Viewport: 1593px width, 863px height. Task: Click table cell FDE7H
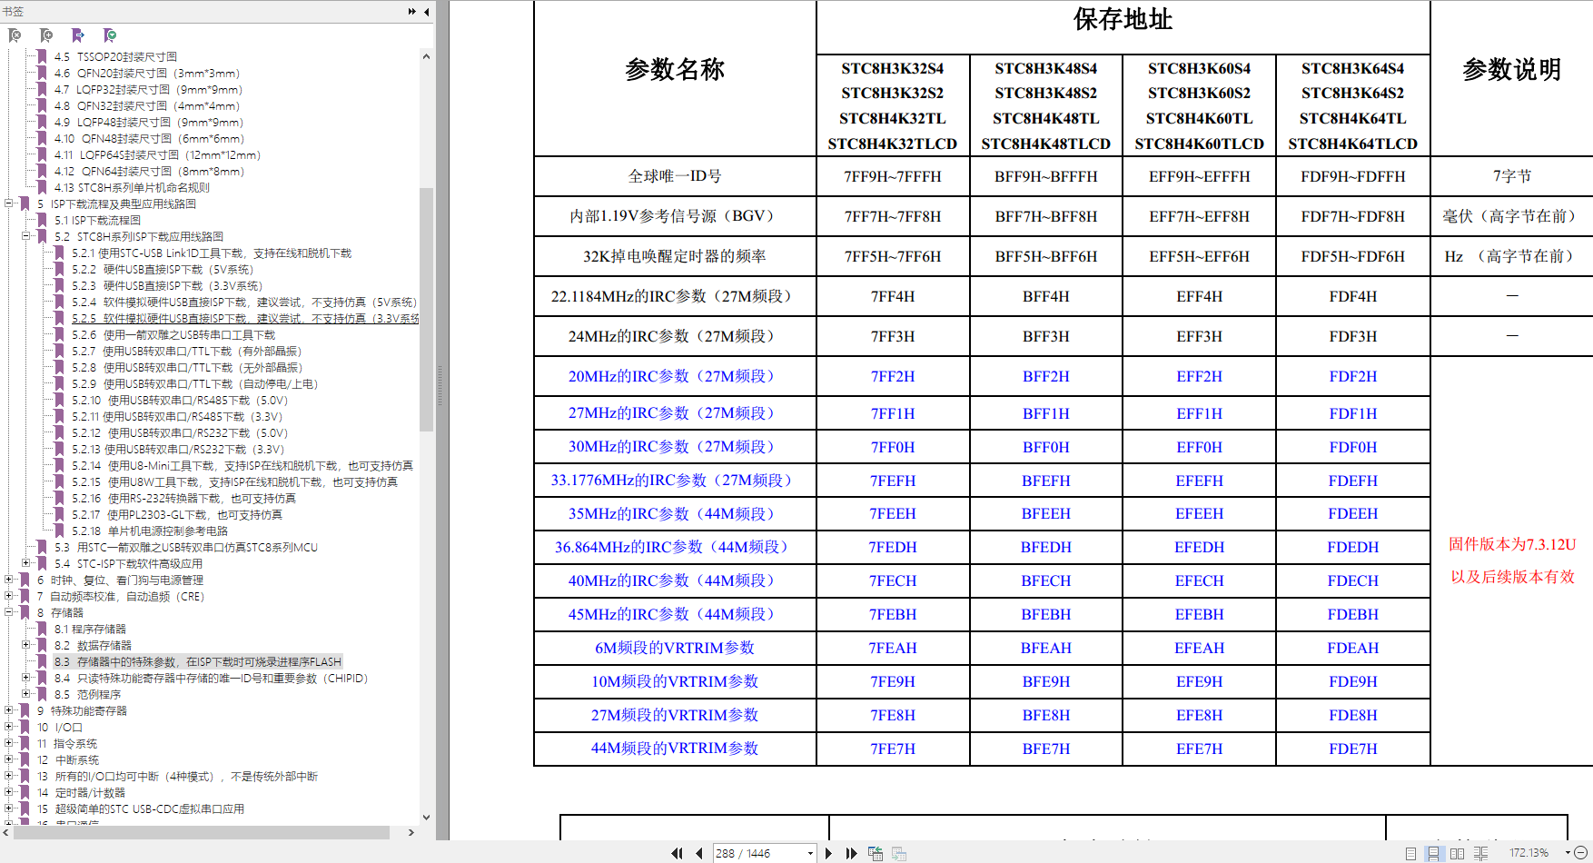[1353, 749]
